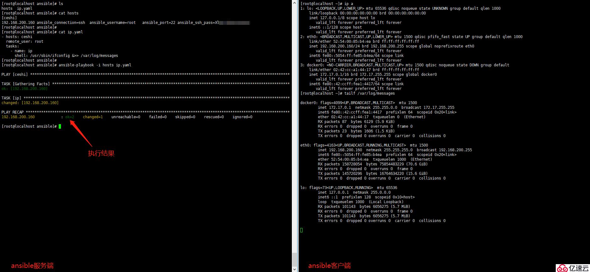Click the 'eth0: flags=4163' line

click(364, 145)
